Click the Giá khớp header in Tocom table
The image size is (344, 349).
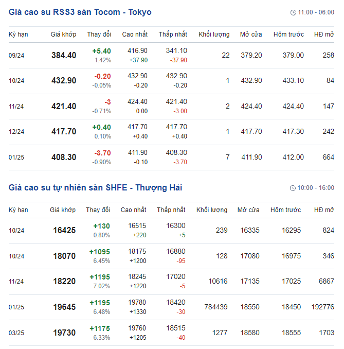tap(63, 34)
